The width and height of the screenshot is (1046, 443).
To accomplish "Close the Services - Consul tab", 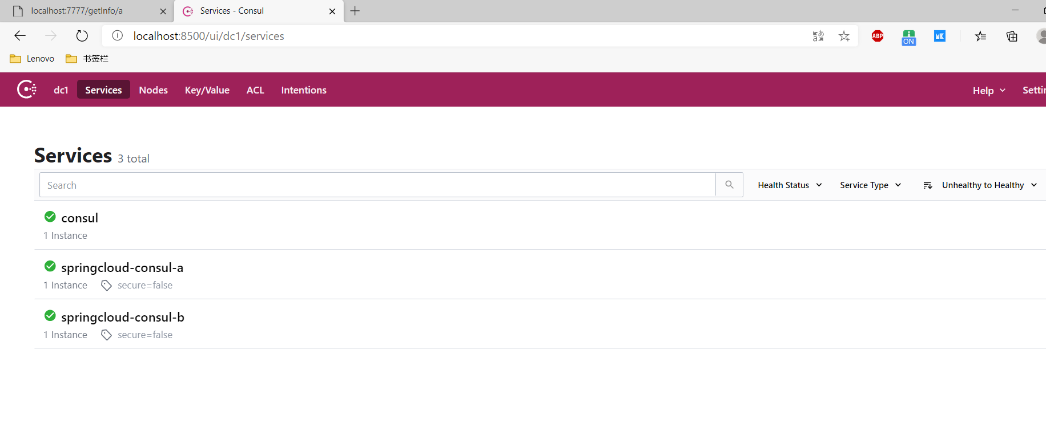I will [332, 11].
